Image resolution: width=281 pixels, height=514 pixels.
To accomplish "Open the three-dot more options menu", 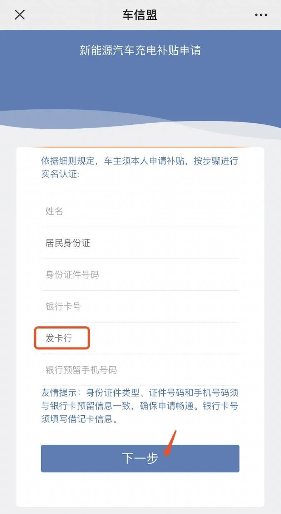I will pyautogui.click(x=261, y=15).
